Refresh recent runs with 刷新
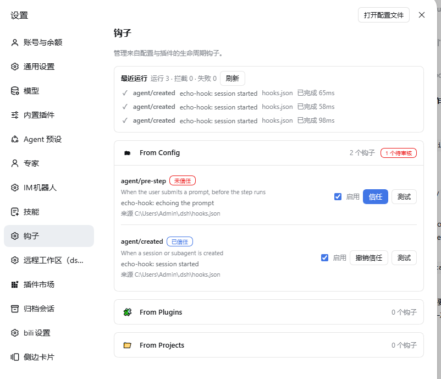Image resolution: width=441 pixels, height=379 pixels. (232, 78)
